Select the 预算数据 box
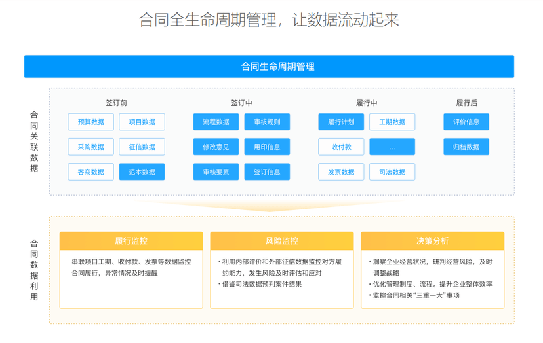 (x=90, y=122)
